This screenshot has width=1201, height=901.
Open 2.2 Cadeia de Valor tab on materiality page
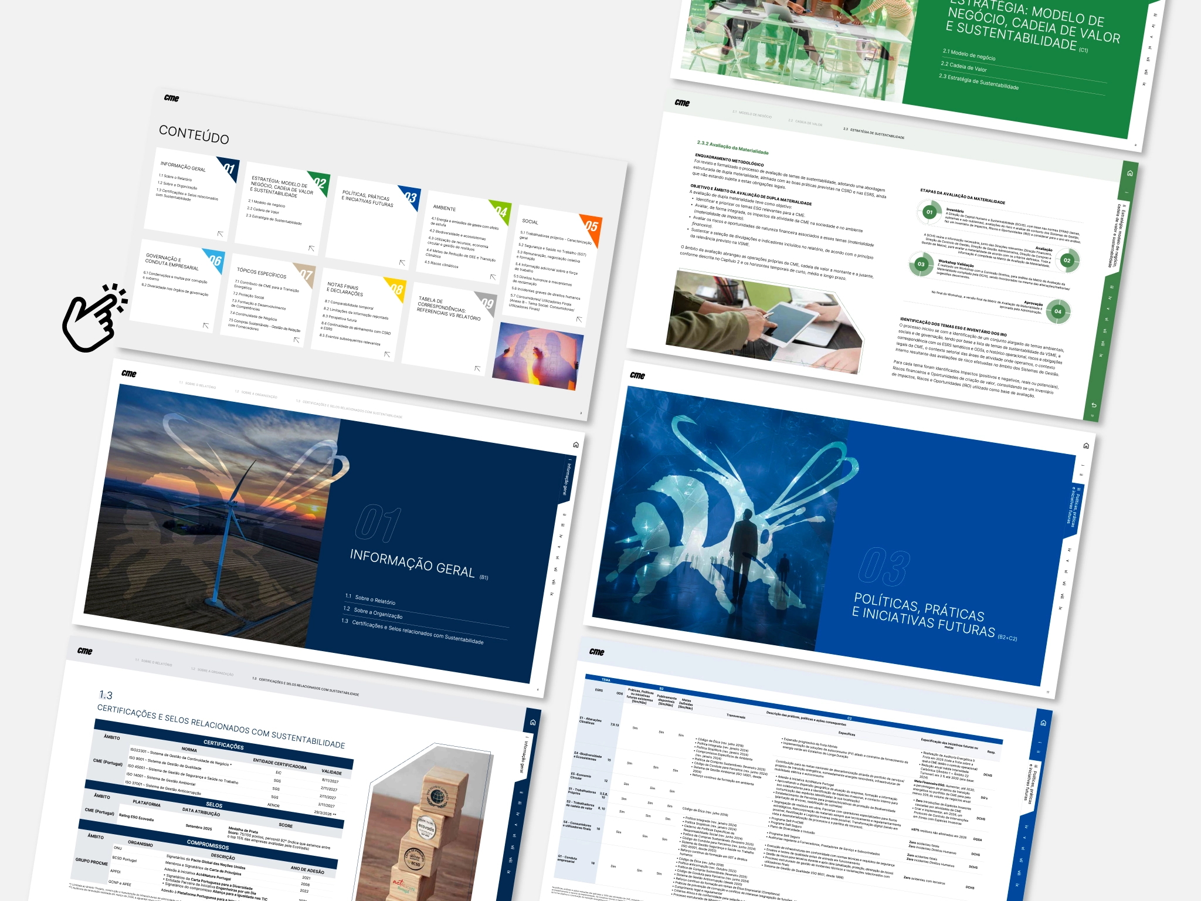coord(805,123)
